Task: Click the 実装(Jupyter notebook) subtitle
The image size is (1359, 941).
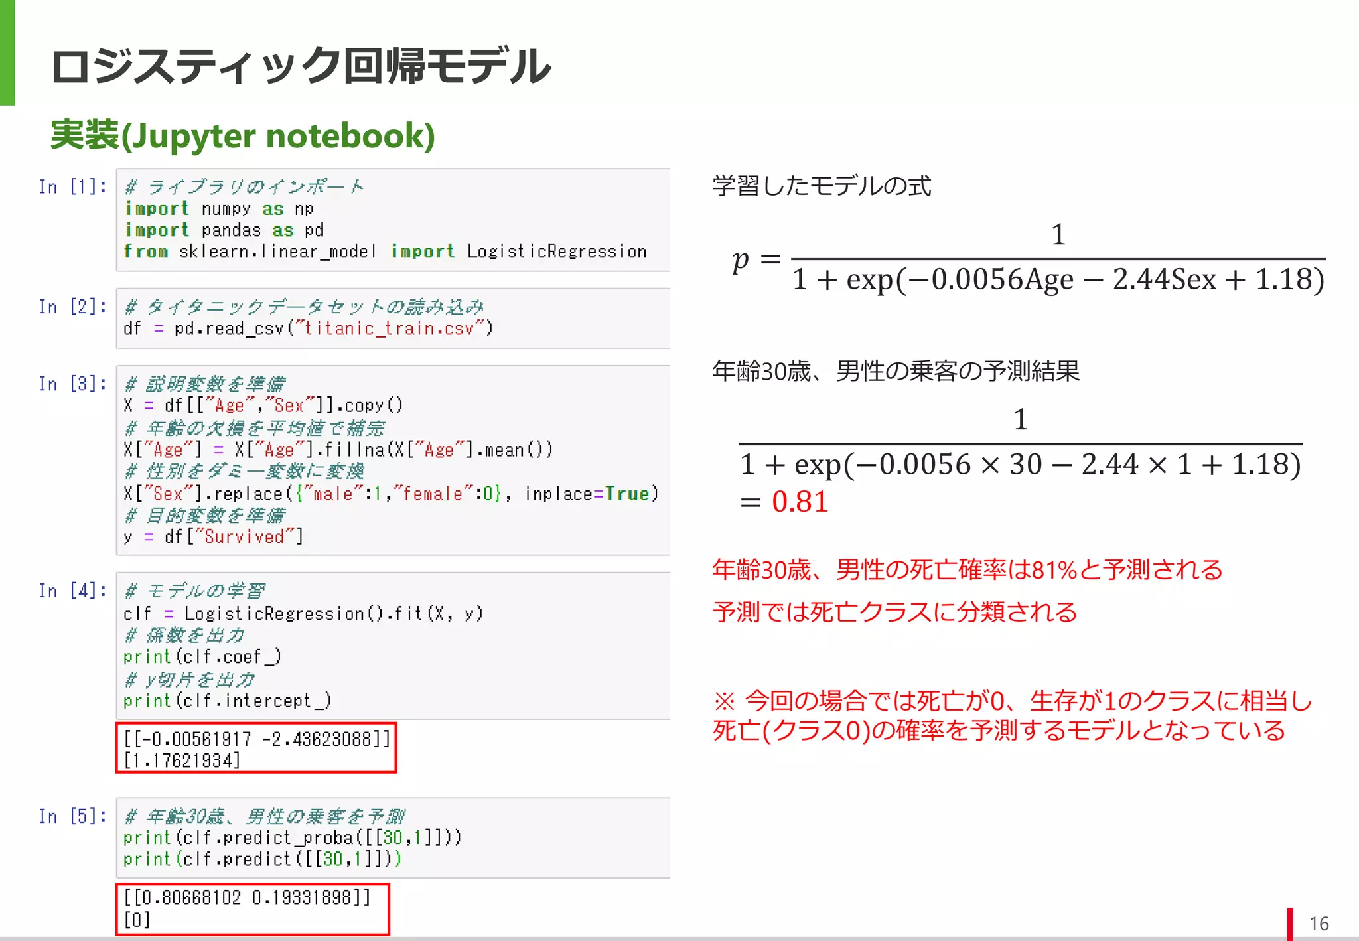Action: tap(243, 135)
